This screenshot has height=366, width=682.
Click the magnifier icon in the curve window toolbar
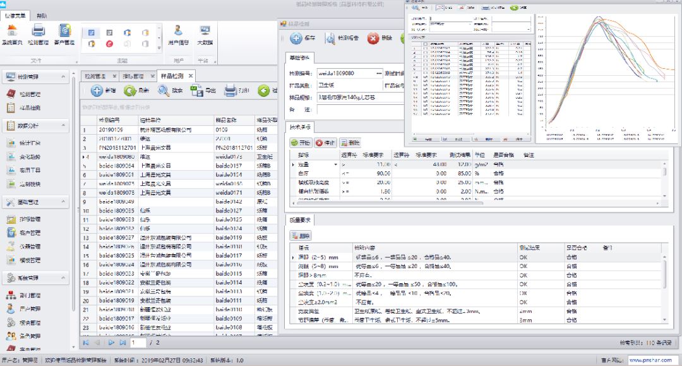tap(416, 8)
